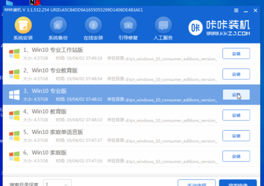Image resolution: width=264 pixels, height=186 pixels.
Task: Select the '2、Win10 专业教育版' title
Action: click(50, 71)
